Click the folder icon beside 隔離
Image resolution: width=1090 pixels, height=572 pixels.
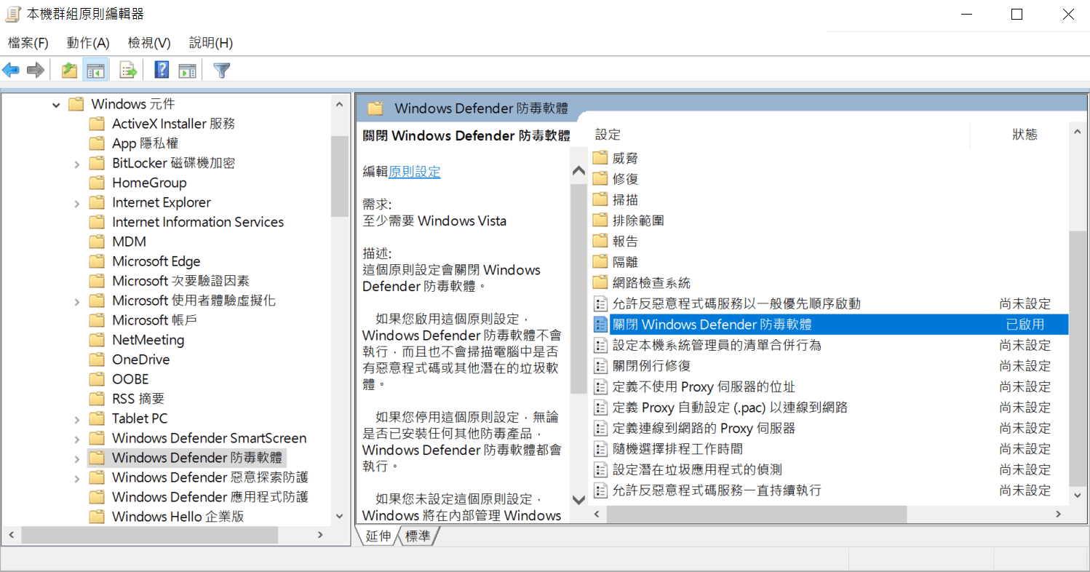(600, 262)
